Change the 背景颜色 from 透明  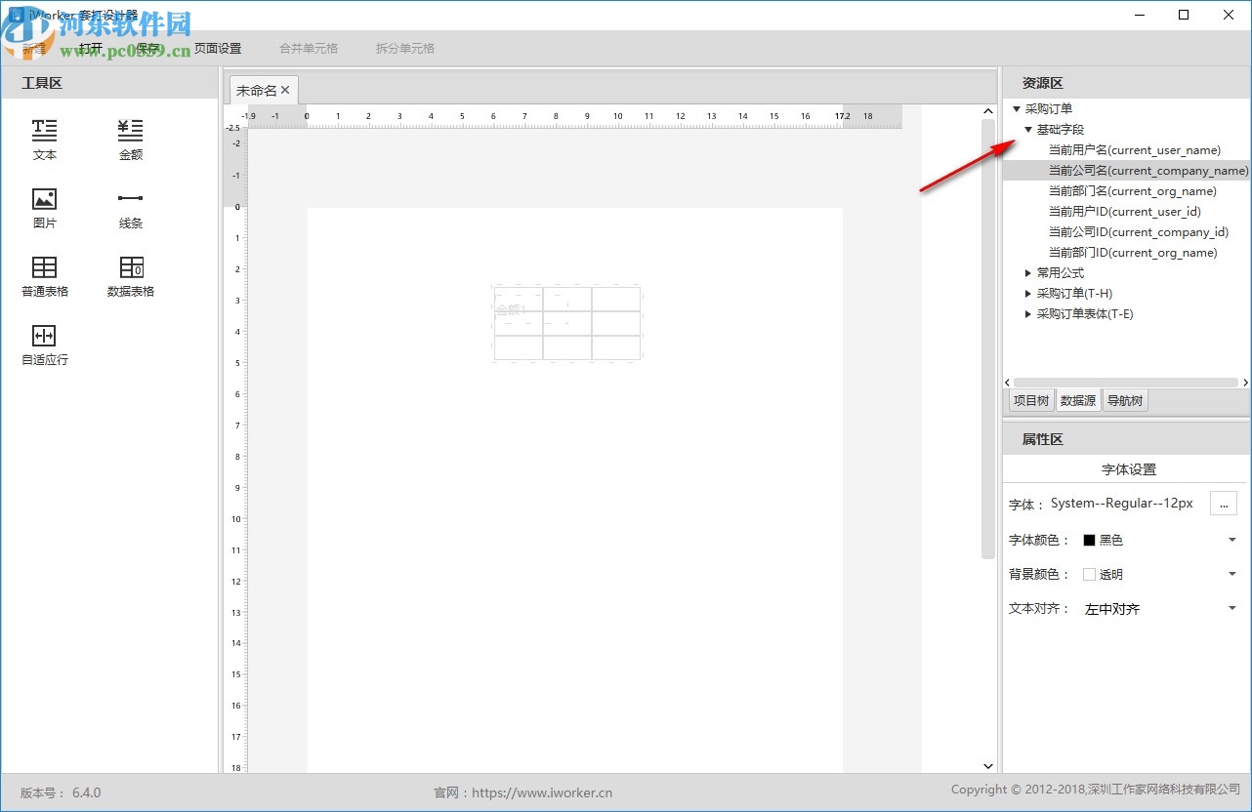(x=1231, y=574)
